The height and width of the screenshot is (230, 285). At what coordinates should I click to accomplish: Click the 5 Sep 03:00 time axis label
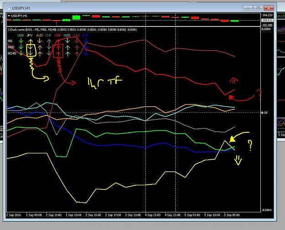tap(212, 215)
